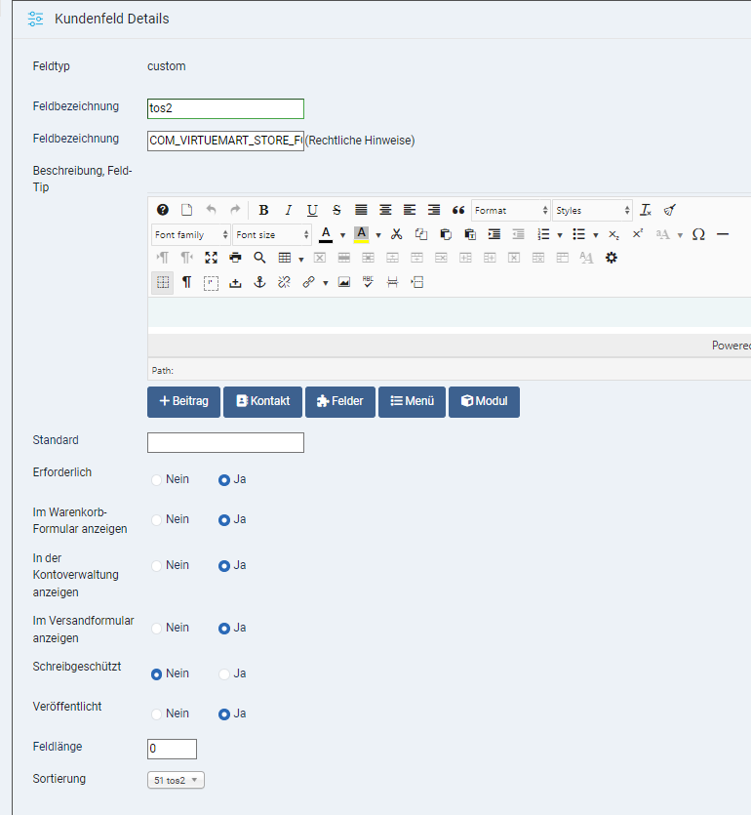Toggle fullscreen editor mode
This screenshot has width=751, height=815.
(x=211, y=259)
